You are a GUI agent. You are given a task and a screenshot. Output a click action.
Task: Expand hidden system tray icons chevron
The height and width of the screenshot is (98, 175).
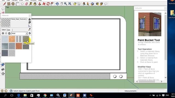tap(150, 95)
